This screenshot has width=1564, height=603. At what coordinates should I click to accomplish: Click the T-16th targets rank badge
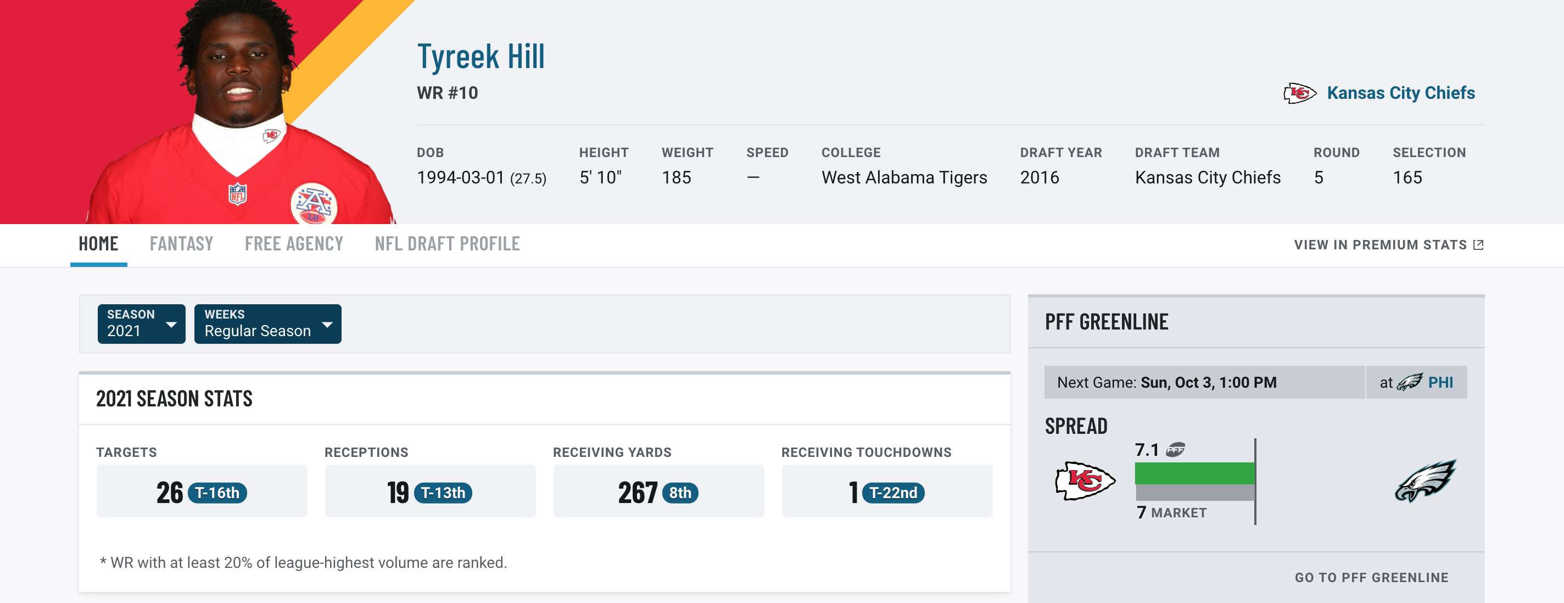(x=217, y=493)
